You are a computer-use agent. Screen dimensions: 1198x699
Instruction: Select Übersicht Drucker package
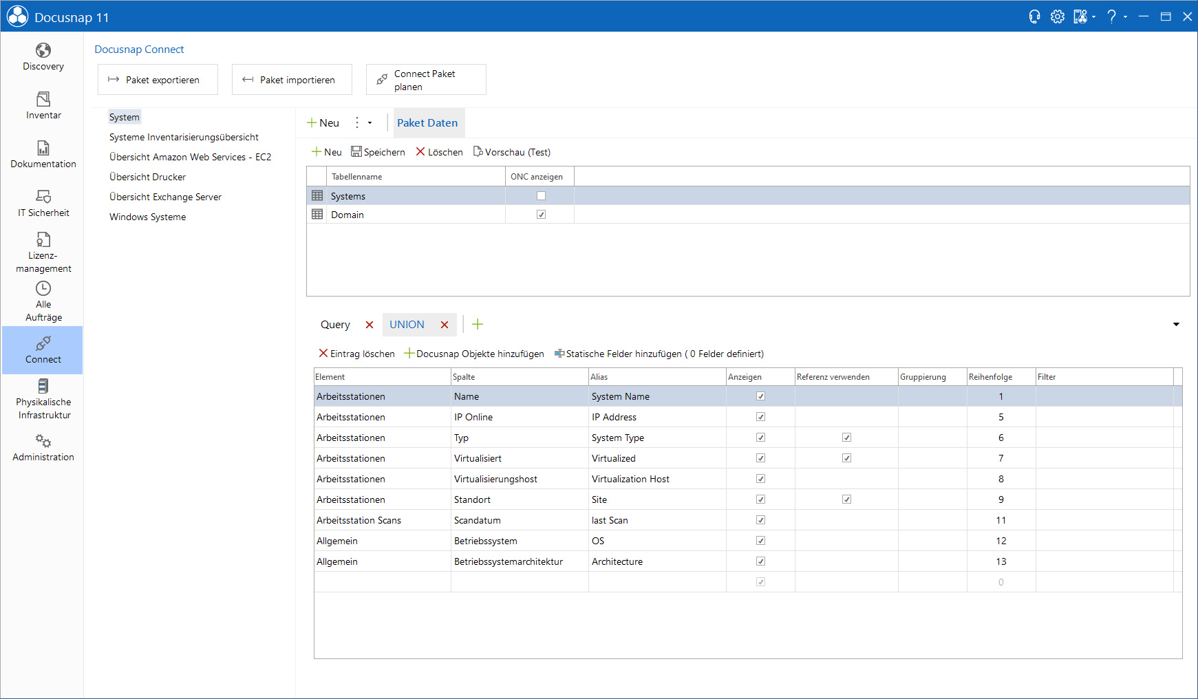coord(147,177)
